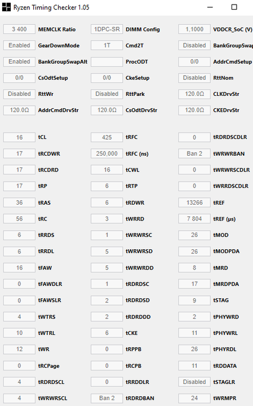Click the CLKDrvStr 120.0Ω field

pos(194,94)
